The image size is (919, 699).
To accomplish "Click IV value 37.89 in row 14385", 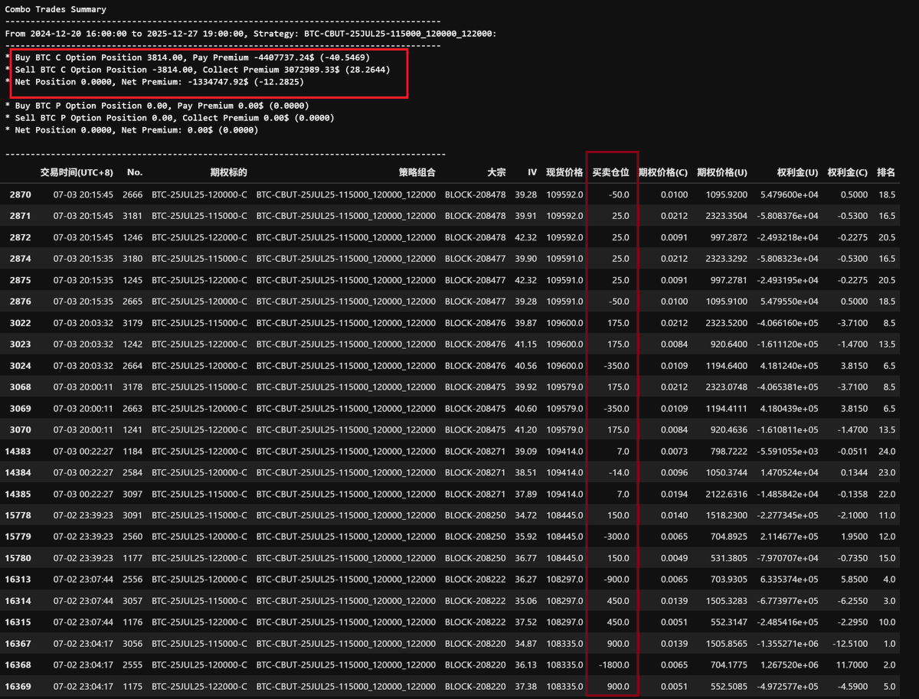I will point(526,495).
